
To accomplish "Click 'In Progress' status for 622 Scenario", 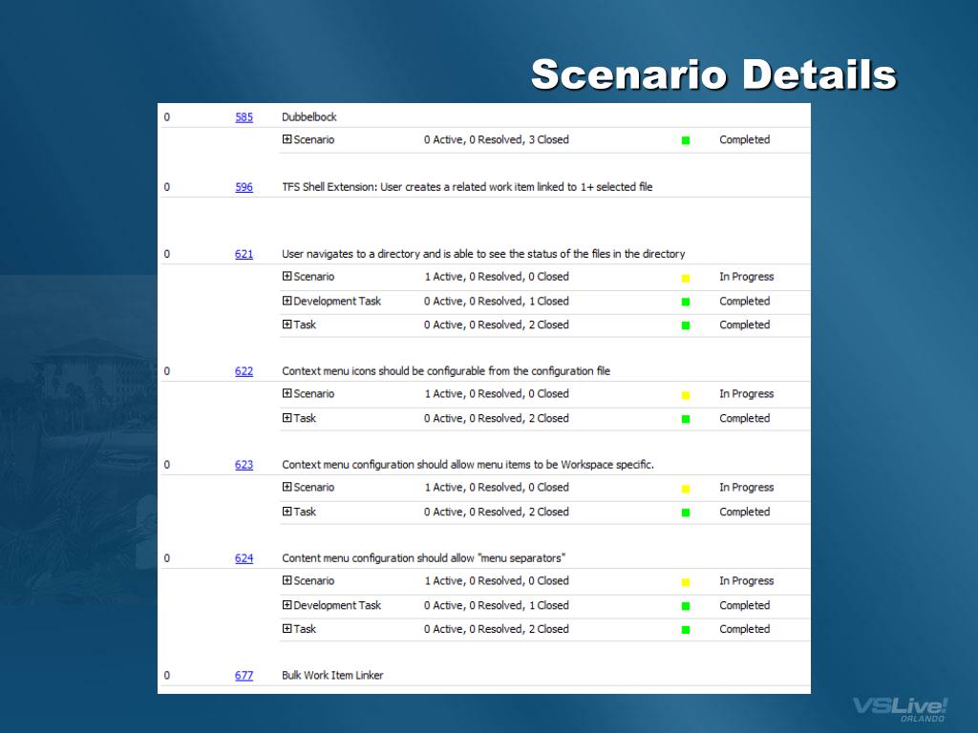I will (747, 394).
